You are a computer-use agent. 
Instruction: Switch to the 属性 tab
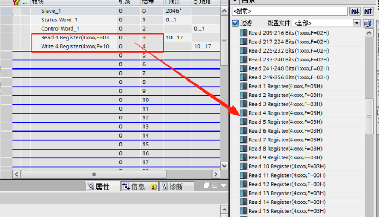pos(98,186)
